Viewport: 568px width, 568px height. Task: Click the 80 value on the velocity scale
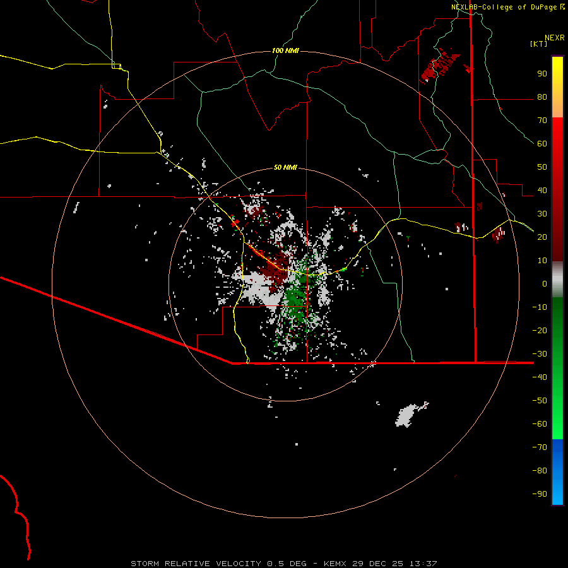pyautogui.click(x=542, y=97)
